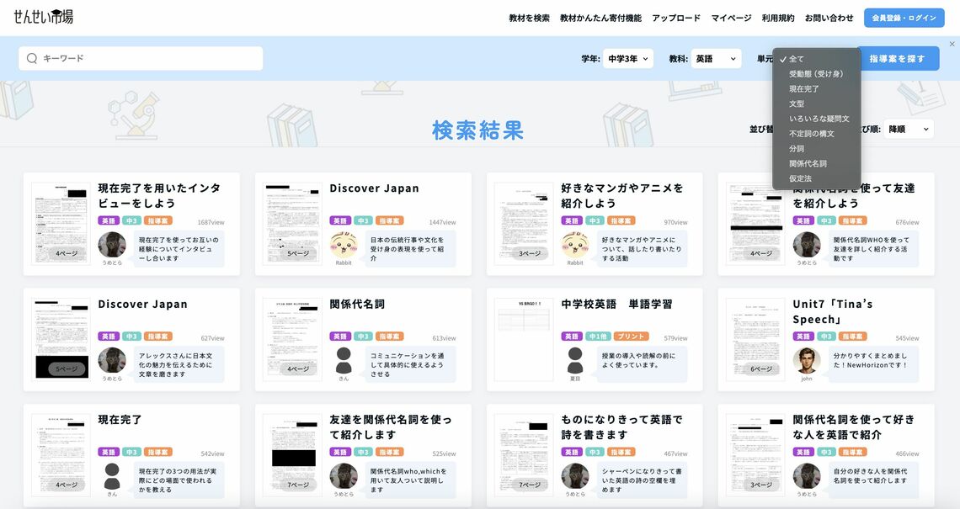The image size is (960, 509).
Task: Select いろいろな疑問文 from the unit list
Action: (x=817, y=119)
